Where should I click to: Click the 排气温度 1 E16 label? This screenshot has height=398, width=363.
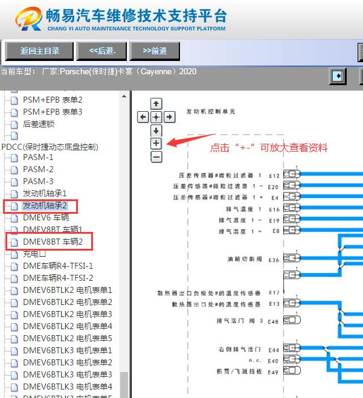tap(252, 209)
